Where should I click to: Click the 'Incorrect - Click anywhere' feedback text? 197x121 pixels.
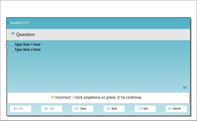point(99,98)
